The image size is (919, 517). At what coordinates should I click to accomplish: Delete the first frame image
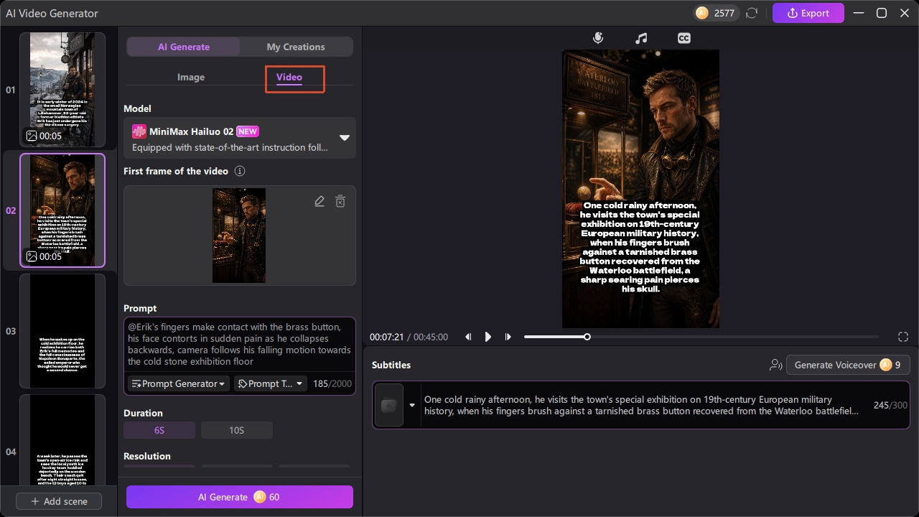[x=340, y=201]
